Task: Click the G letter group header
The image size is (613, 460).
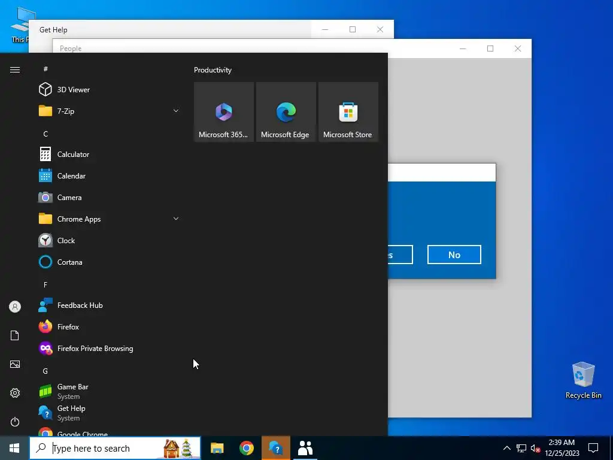Action: 45,371
